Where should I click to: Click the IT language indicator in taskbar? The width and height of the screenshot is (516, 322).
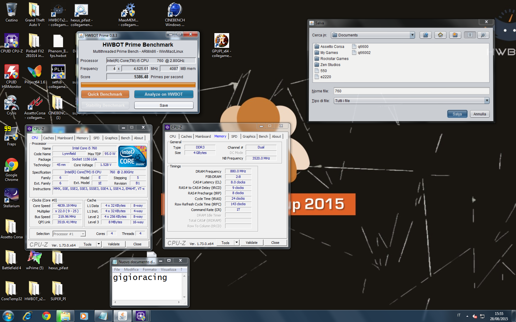point(459,315)
